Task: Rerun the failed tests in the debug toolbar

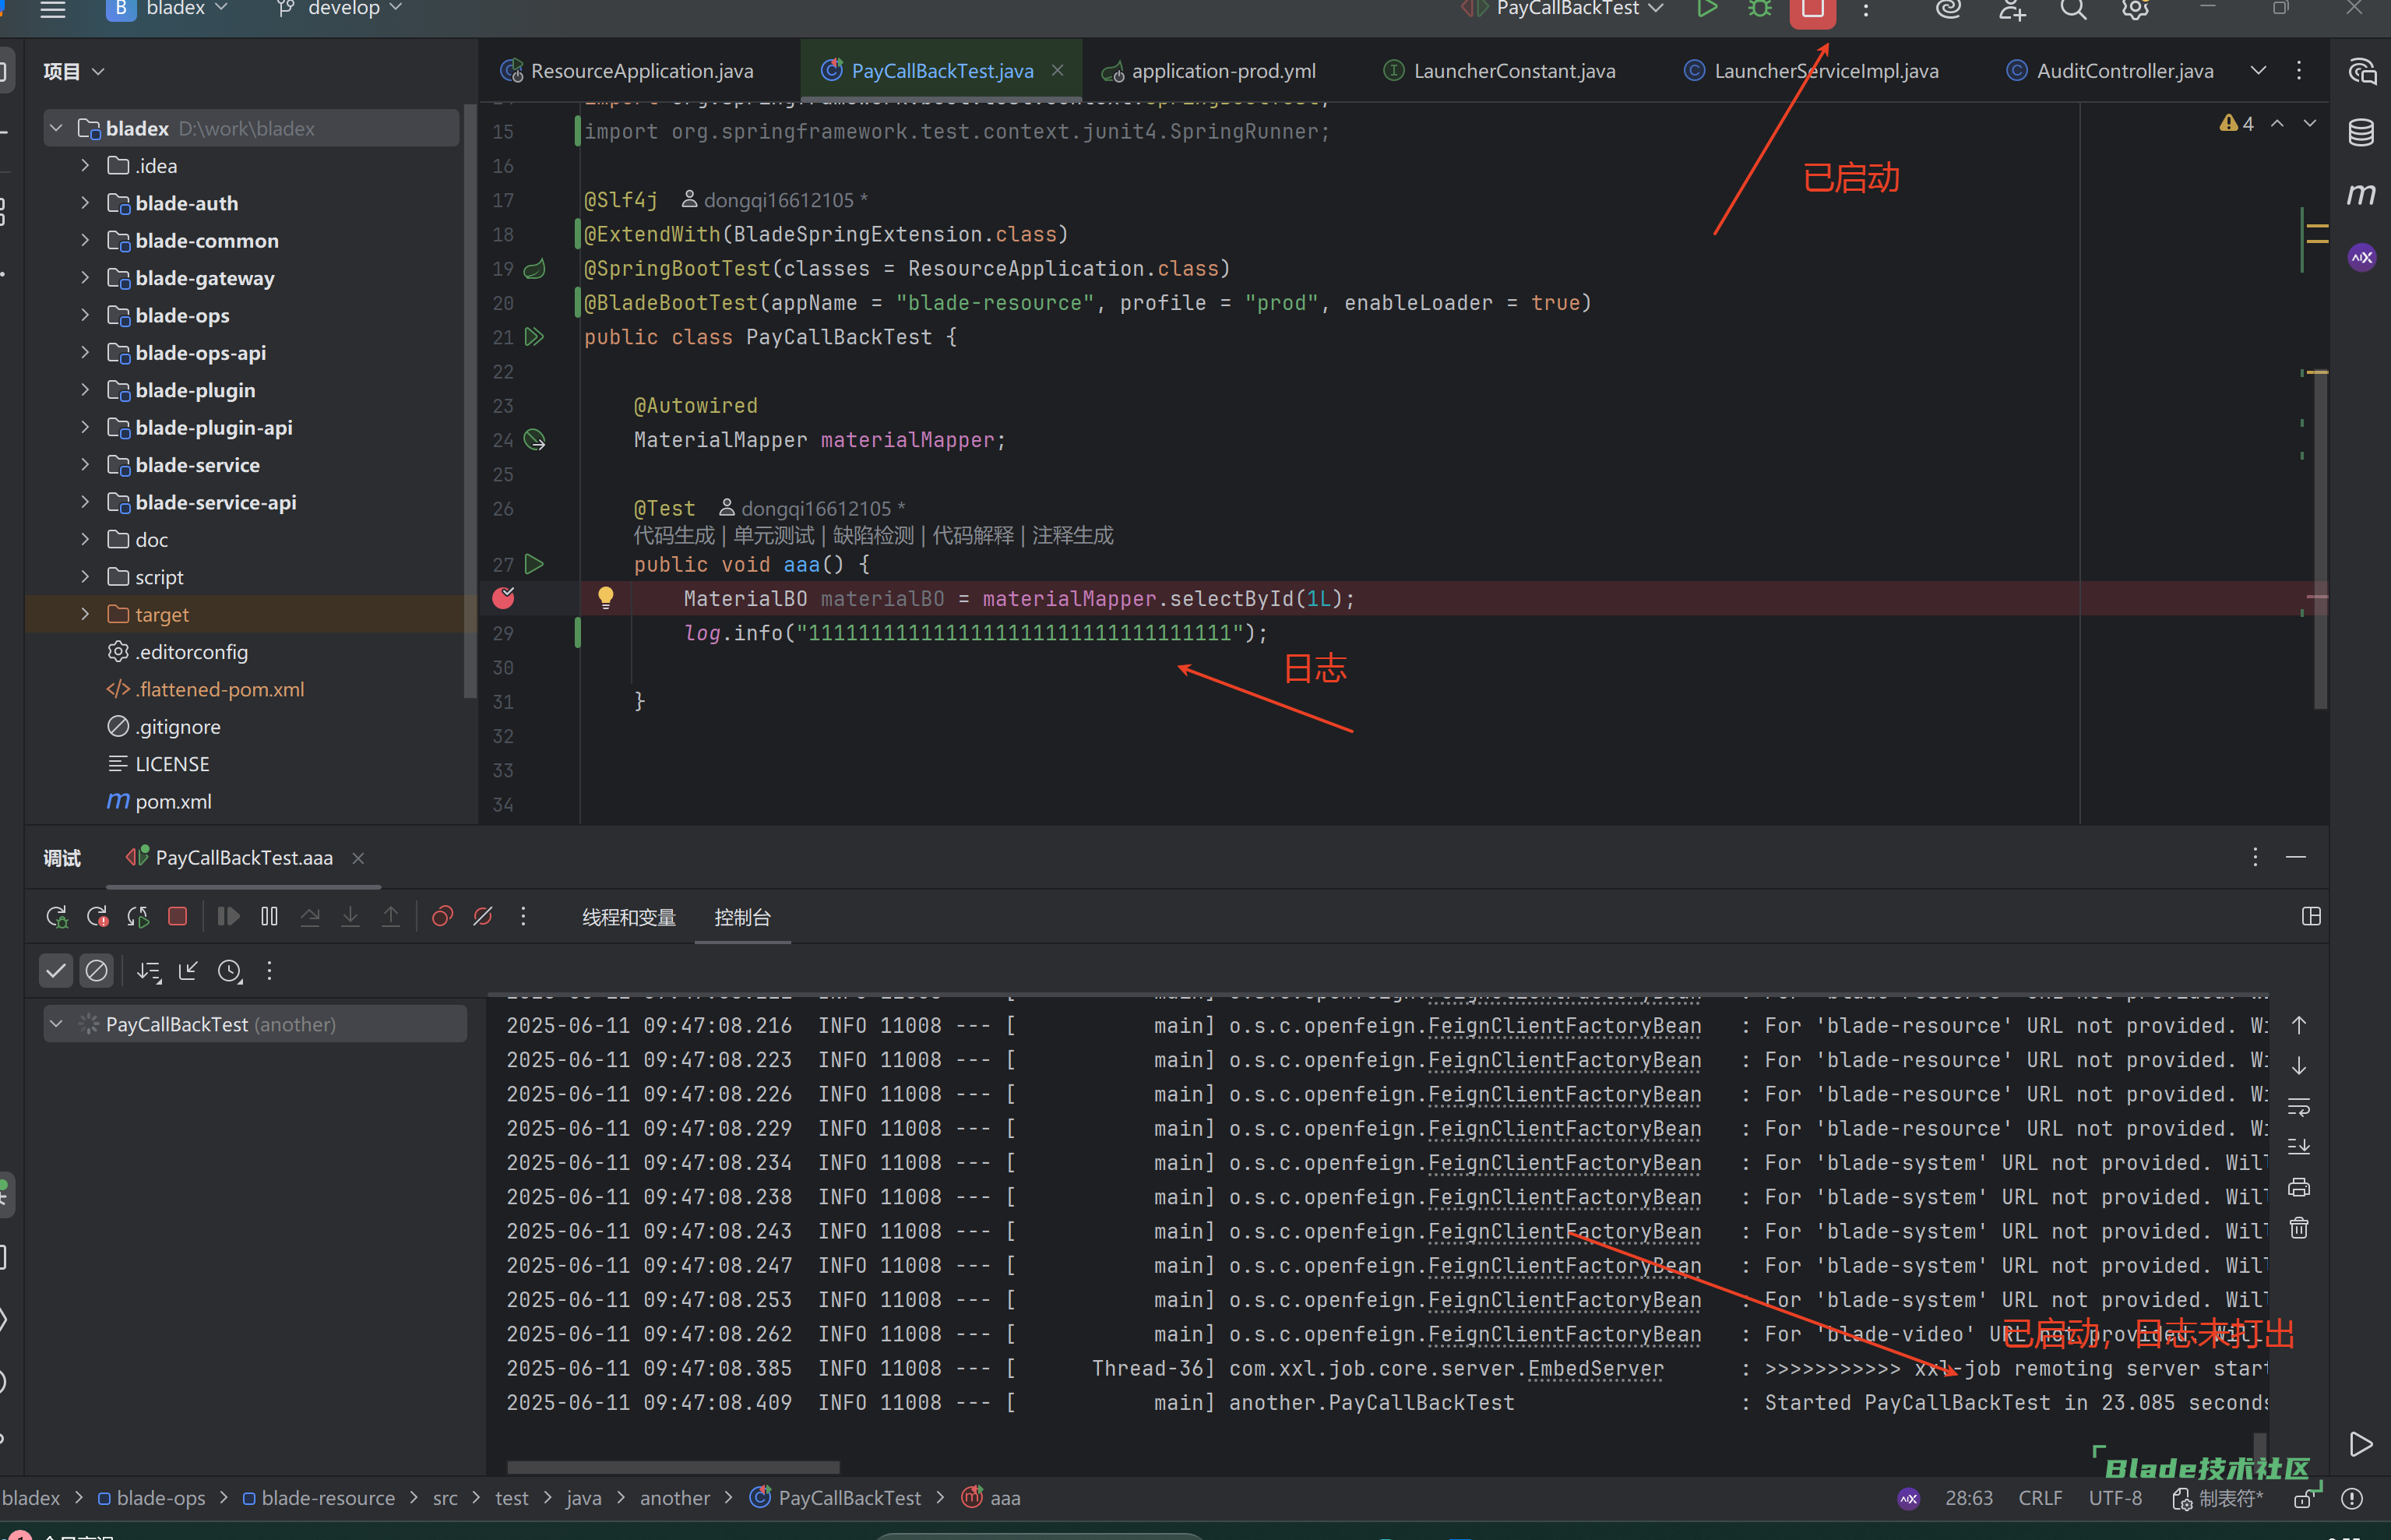Action: (x=98, y=917)
